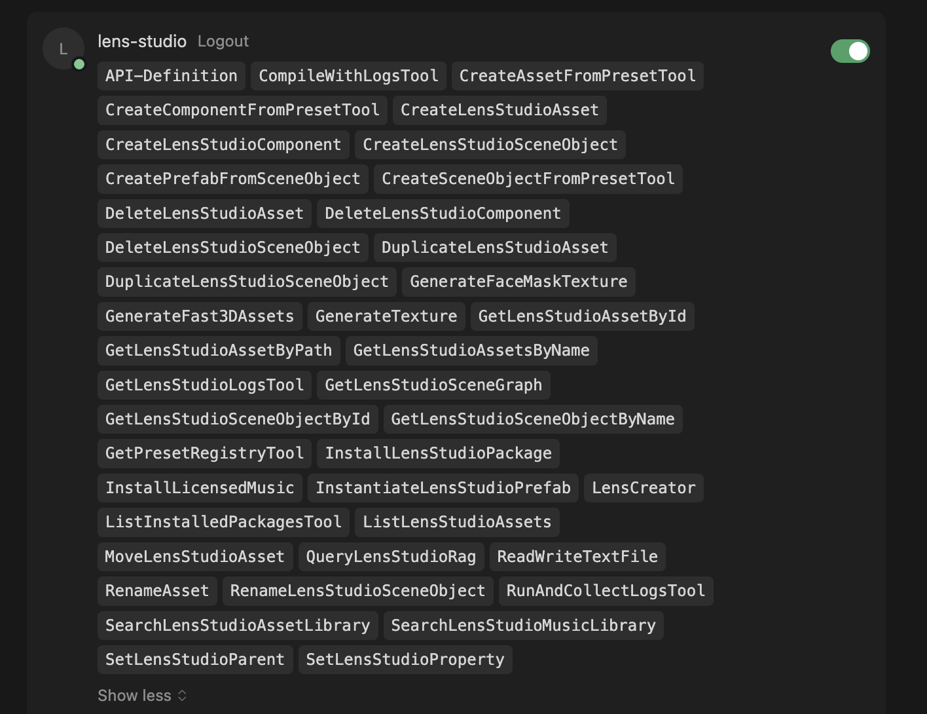Click the SearchLensStudioMusicLibrary chip
The width and height of the screenshot is (927, 714).
click(523, 626)
